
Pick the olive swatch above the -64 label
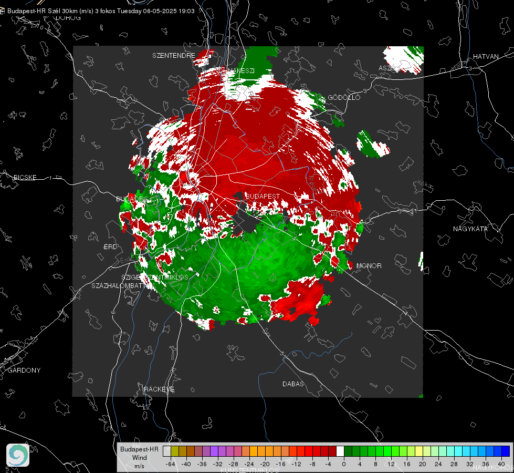[x=175, y=451]
